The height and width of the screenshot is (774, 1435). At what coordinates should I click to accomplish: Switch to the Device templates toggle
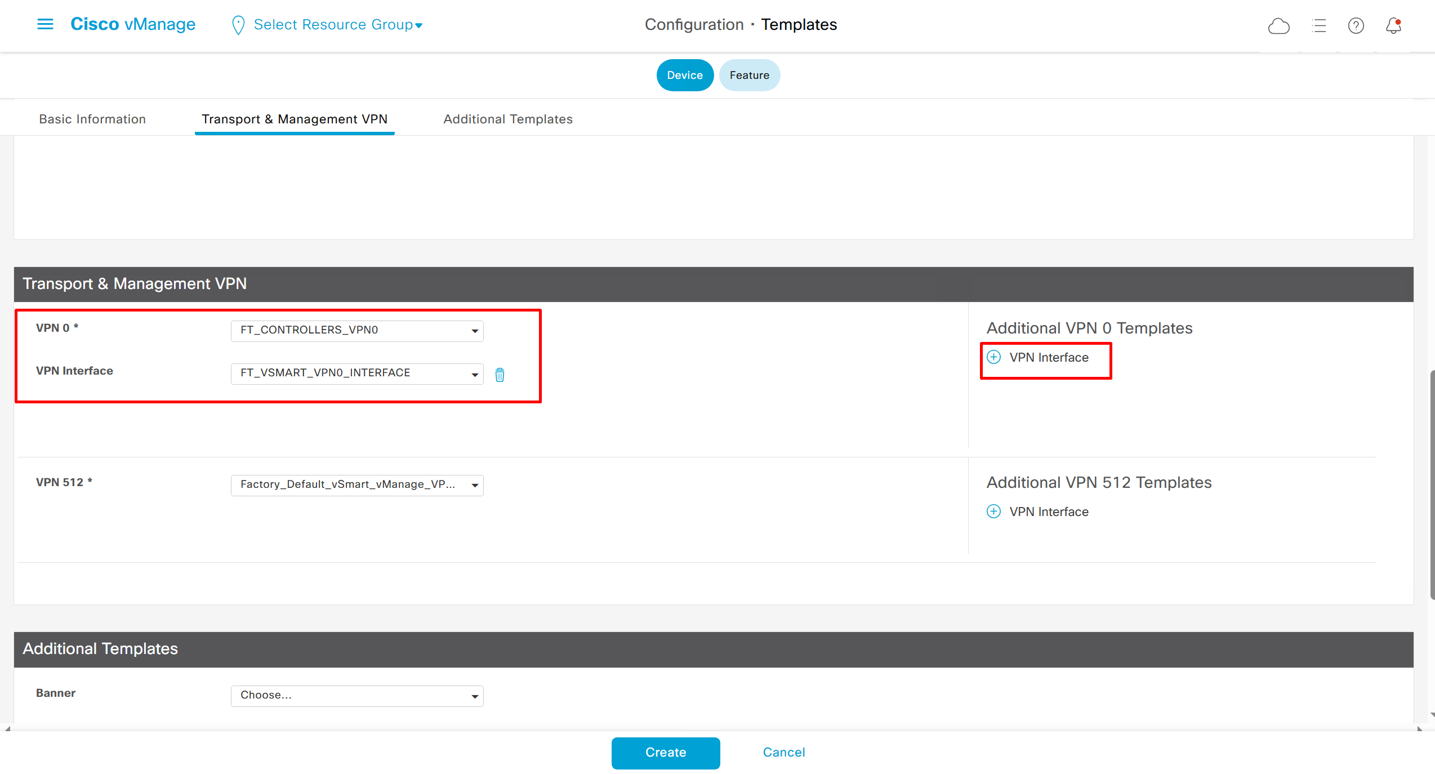point(684,75)
